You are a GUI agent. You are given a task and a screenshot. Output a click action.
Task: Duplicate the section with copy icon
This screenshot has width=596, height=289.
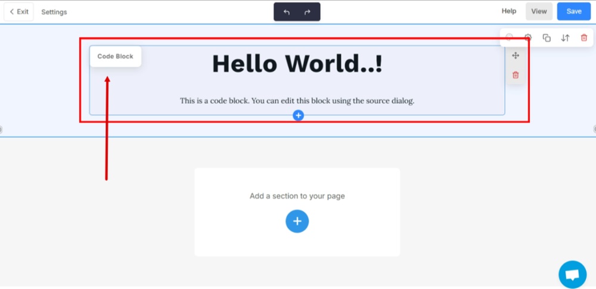click(547, 38)
